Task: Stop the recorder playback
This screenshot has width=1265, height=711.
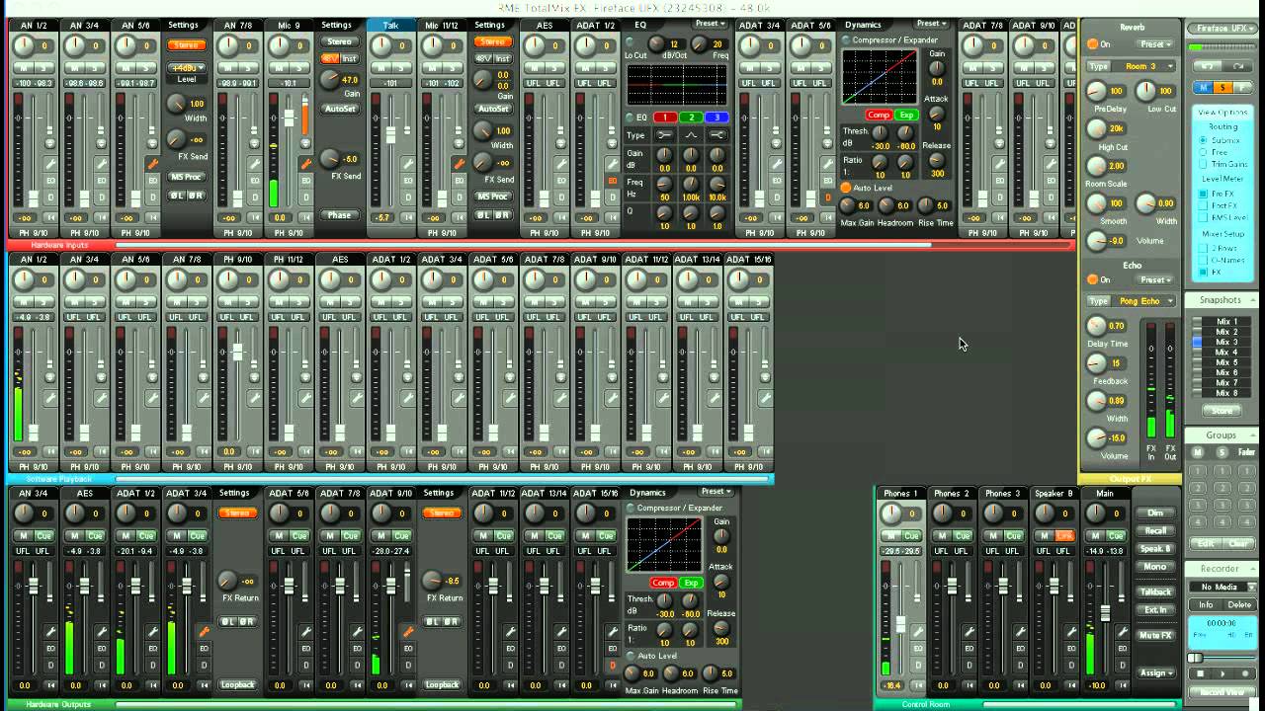Action: click(x=1201, y=673)
